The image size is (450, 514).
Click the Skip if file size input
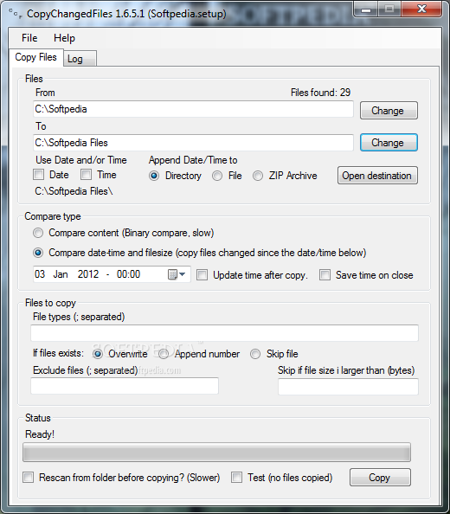[349, 387]
